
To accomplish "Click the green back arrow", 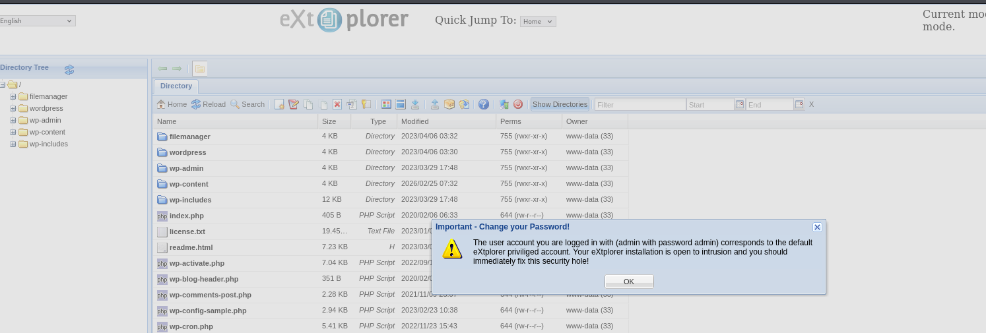I will (x=162, y=69).
